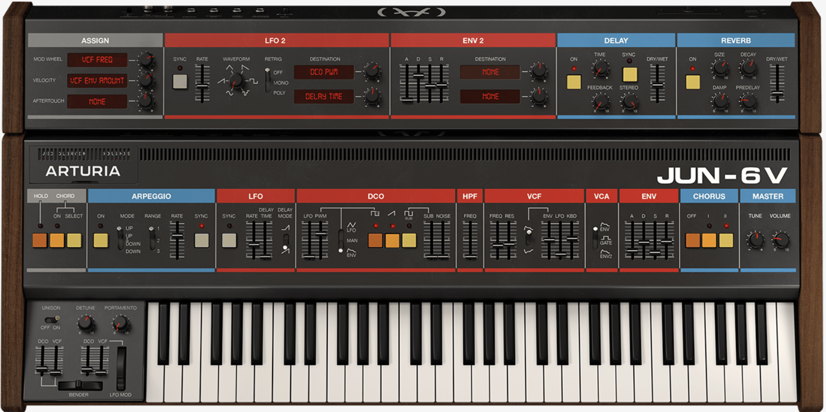Screen dimensions: 826x412
Task: Enable the Arpeggio ON button
Action: 101,240
